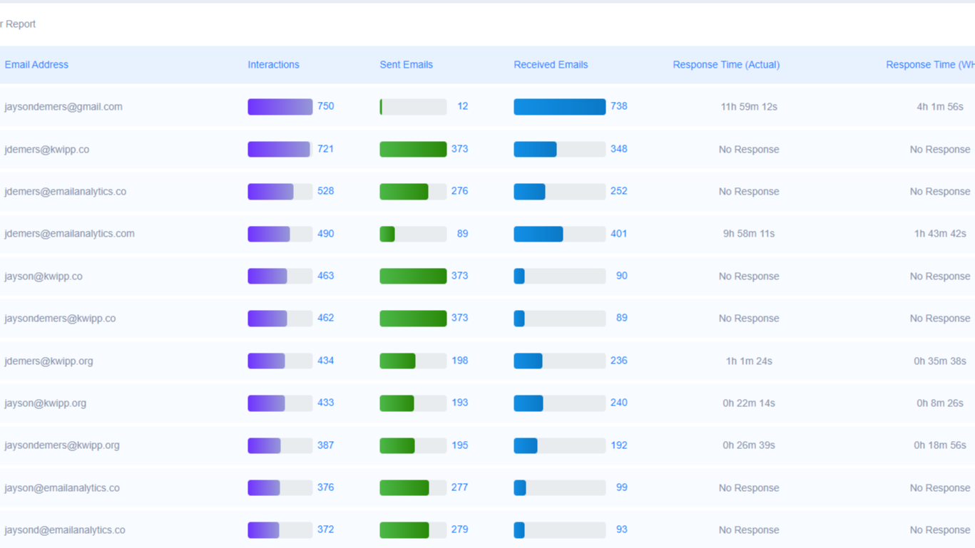Click the green sent emails bar for jayson@kwipp.co
The image size is (975, 548).
point(413,276)
